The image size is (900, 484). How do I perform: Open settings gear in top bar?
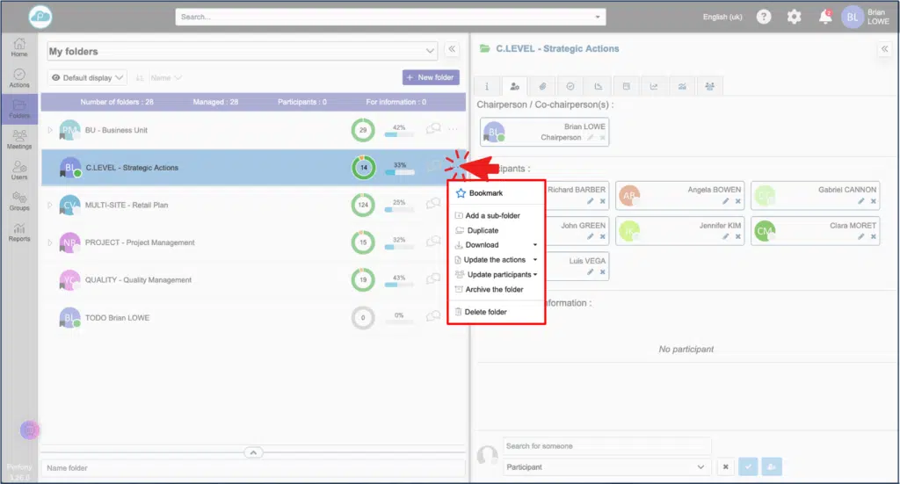tap(794, 17)
